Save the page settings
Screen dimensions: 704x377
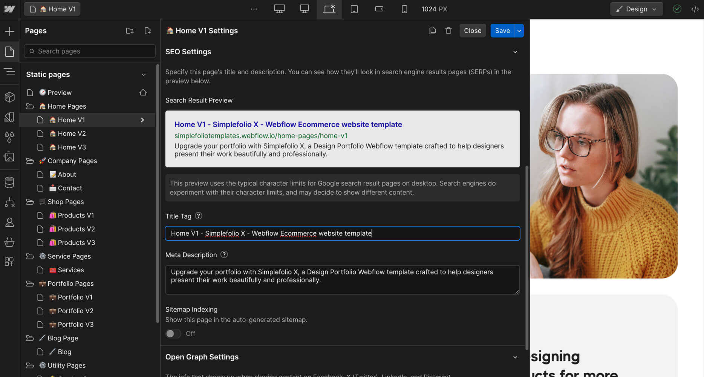(x=502, y=31)
